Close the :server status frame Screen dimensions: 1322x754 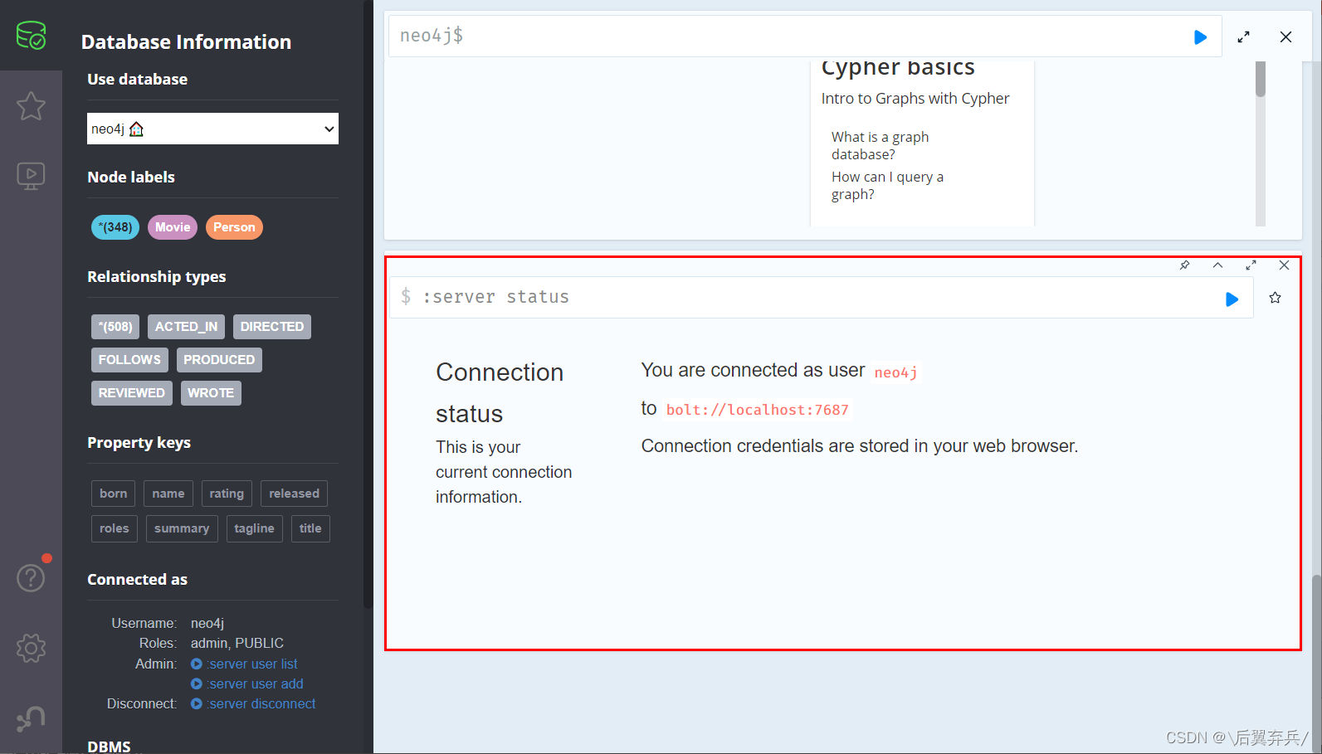1284,265
